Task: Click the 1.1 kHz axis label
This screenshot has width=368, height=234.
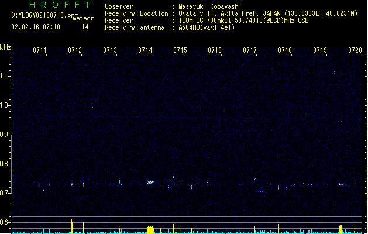Action: click(x=5, y=76)
